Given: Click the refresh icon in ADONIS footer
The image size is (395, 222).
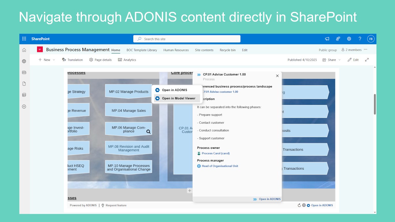Looking at the screenshot, I should 299,205.
